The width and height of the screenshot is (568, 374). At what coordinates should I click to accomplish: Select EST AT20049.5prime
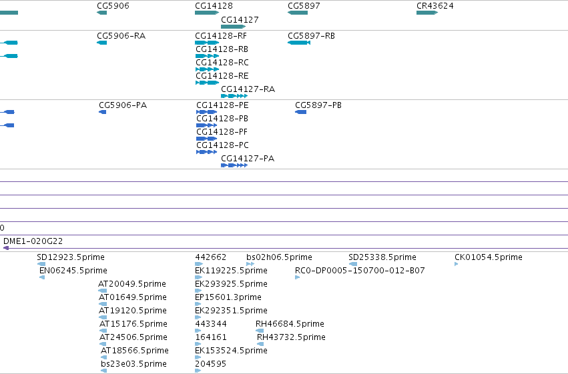[x=132, y=284]
